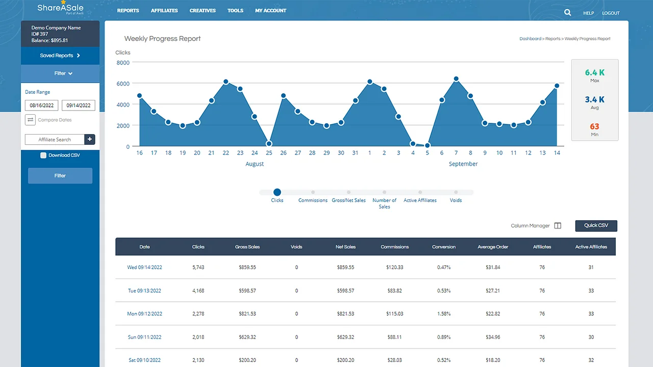Image resolution: width=653 pixels, height=367 pixels.
Task: Apply filters with the Filter button
Action: (x=60, y=175)
